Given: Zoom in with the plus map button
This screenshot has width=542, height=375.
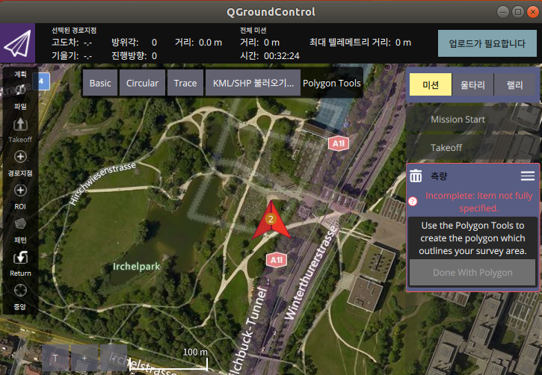Looking at the screenshot, I should click(x=84, y=358).
